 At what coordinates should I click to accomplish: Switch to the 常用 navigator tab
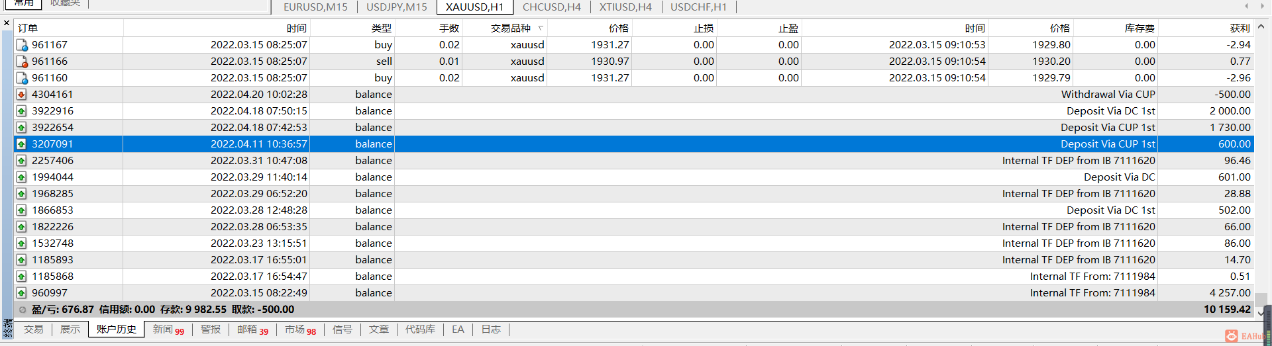click(x=24, y=3)
